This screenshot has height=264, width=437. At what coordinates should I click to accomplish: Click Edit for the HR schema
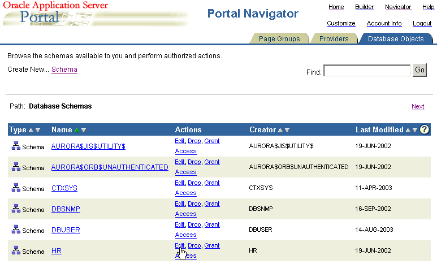click(x=179, y=245)
